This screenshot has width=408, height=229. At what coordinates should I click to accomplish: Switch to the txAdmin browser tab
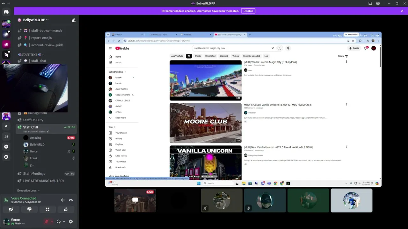(x=128, y=35)
